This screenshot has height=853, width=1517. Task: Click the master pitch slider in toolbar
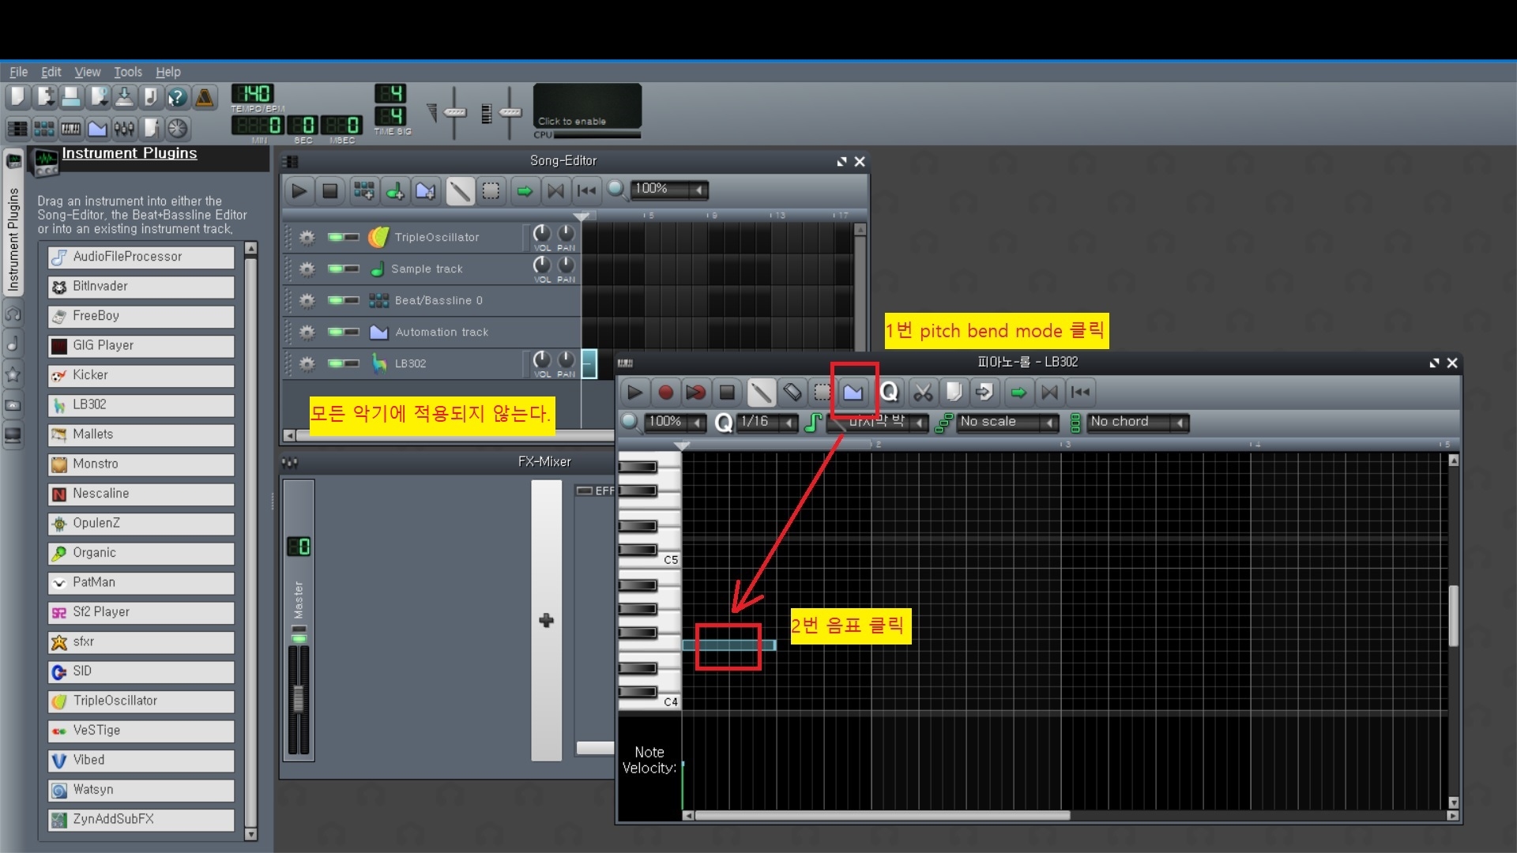[x=510, y=113]
